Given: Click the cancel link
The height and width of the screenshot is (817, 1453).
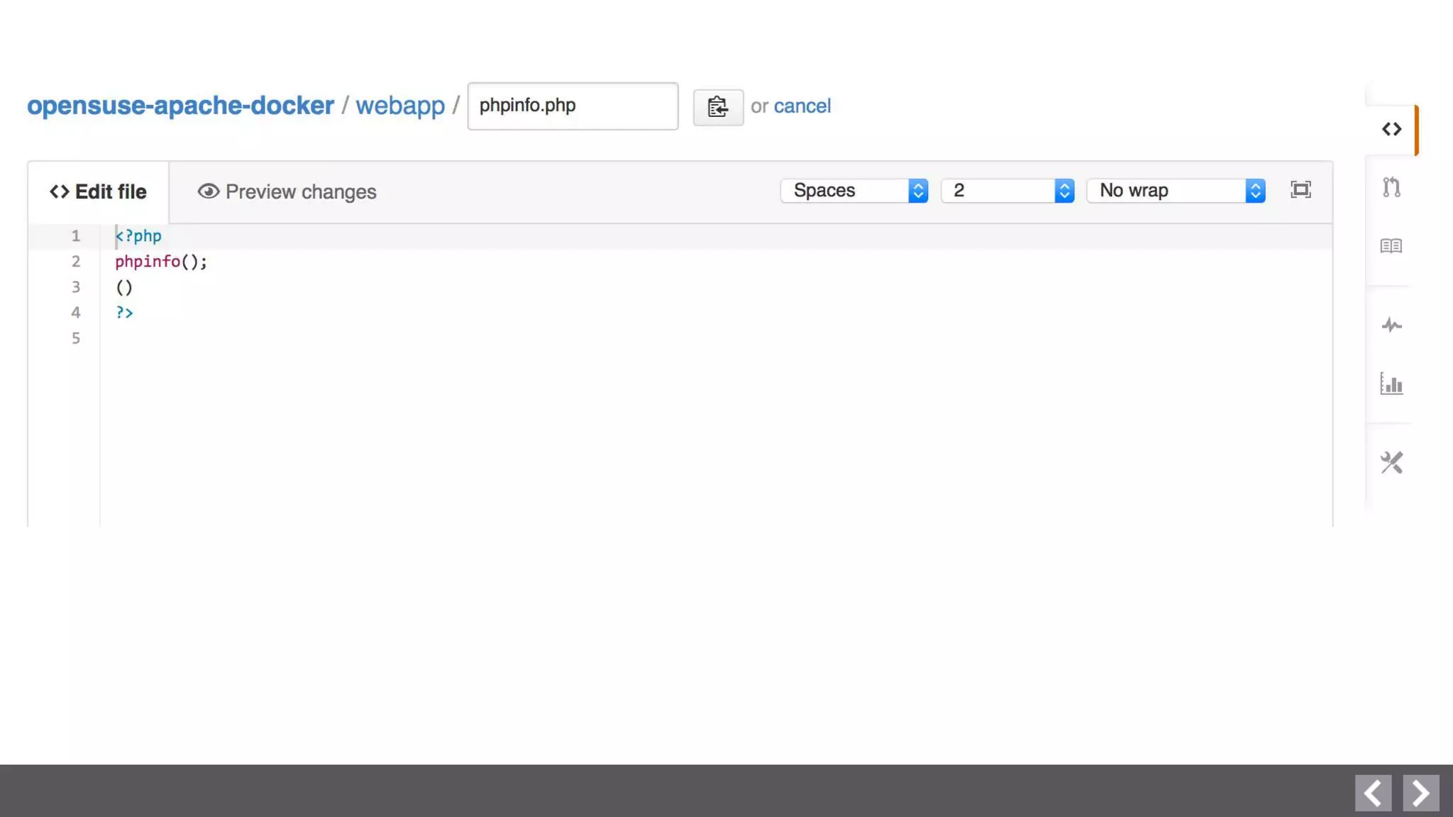Looking at the screenshot, I should coord(802,106).
